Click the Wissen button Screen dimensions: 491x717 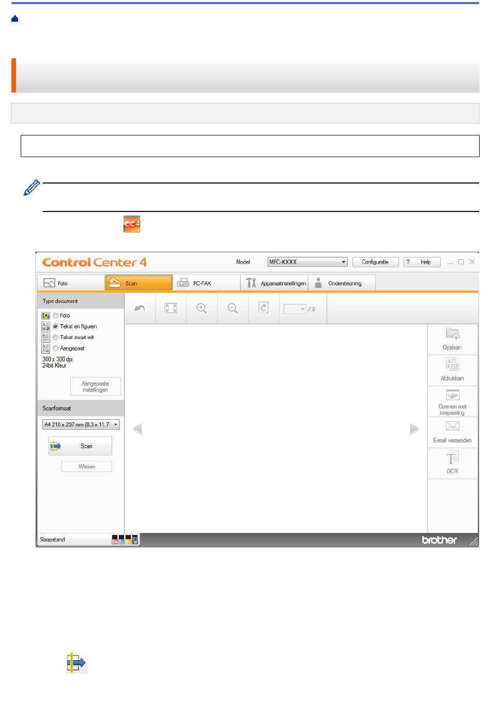87,466
